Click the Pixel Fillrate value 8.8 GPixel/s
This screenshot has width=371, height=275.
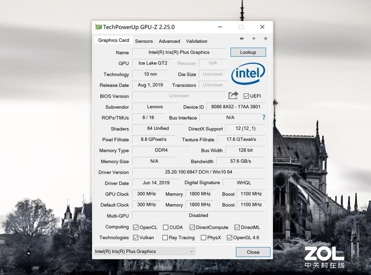click(154, 139)
